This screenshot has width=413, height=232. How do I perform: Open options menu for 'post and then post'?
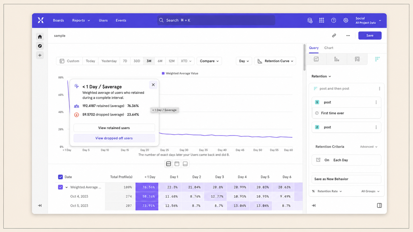379,89
